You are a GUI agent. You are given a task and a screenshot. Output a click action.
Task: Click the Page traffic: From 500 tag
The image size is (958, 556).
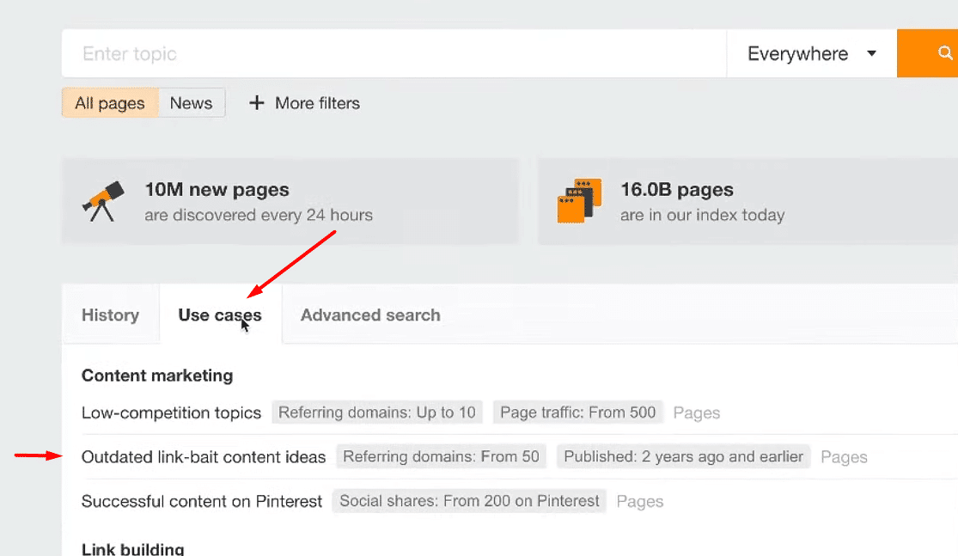[577, 412]
